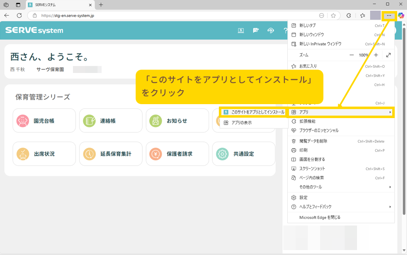The height and width of the screenshot is (255, 407).
Task: Expand the アプリ submenu
Action: tap(341, 112)
